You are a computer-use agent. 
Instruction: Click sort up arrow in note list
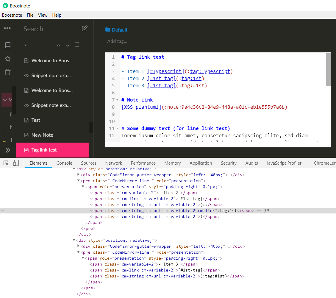(x=58, y=46)
